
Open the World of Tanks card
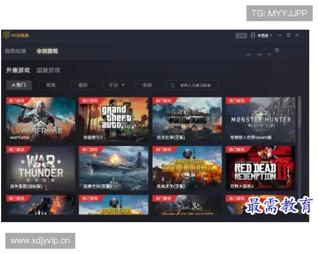point(187,119)
